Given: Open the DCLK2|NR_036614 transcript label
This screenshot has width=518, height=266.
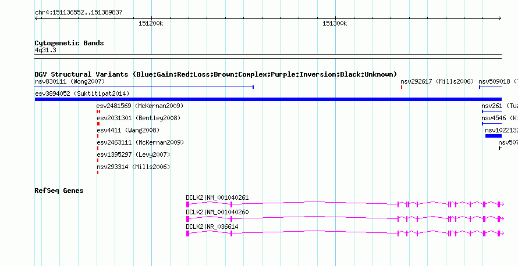Looking at the screenshot, I should (212, 227).
